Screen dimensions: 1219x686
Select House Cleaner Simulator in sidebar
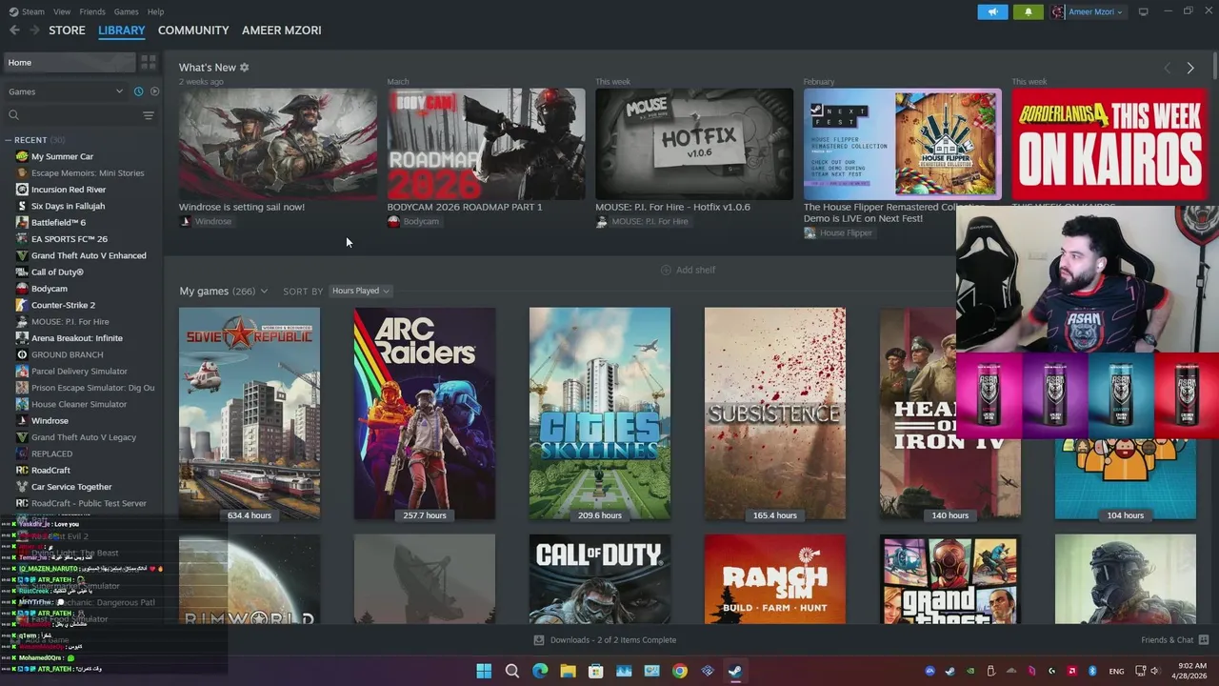tap(79, 404)
